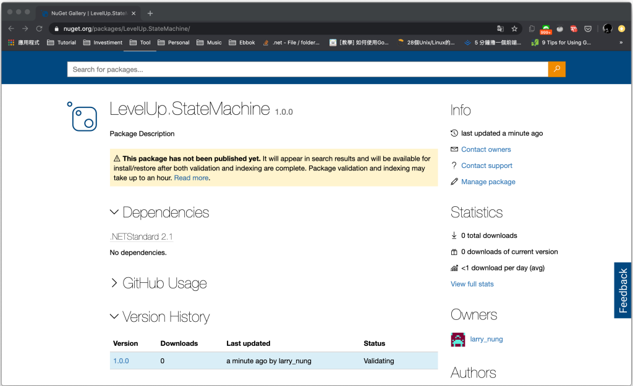Click the translate page icon in address bar

[500, 28]
